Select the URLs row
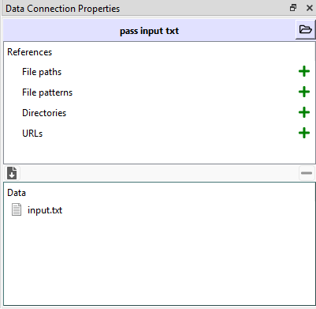This screenshot has width=316, height=309. tap(159, 134)
